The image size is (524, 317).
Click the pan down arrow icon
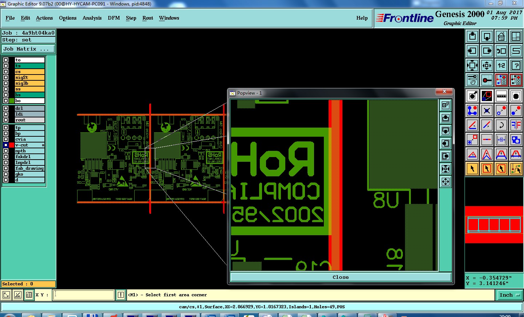pyautogui.click(x=487, y=36)
